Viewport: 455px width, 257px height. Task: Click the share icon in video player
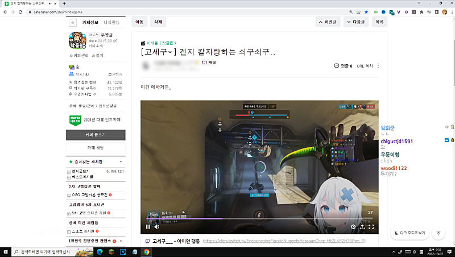pos(362,227)
